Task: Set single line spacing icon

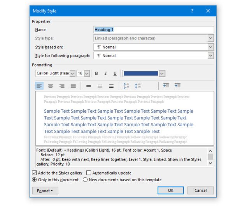Action: tap(88, 86)
